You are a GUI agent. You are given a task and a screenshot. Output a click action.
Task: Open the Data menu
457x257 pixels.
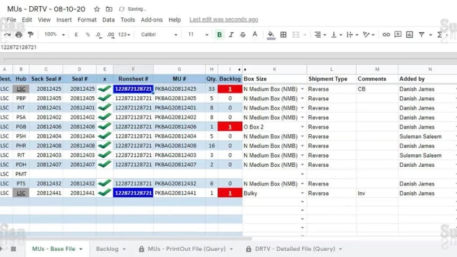click(x=108, y=20)
